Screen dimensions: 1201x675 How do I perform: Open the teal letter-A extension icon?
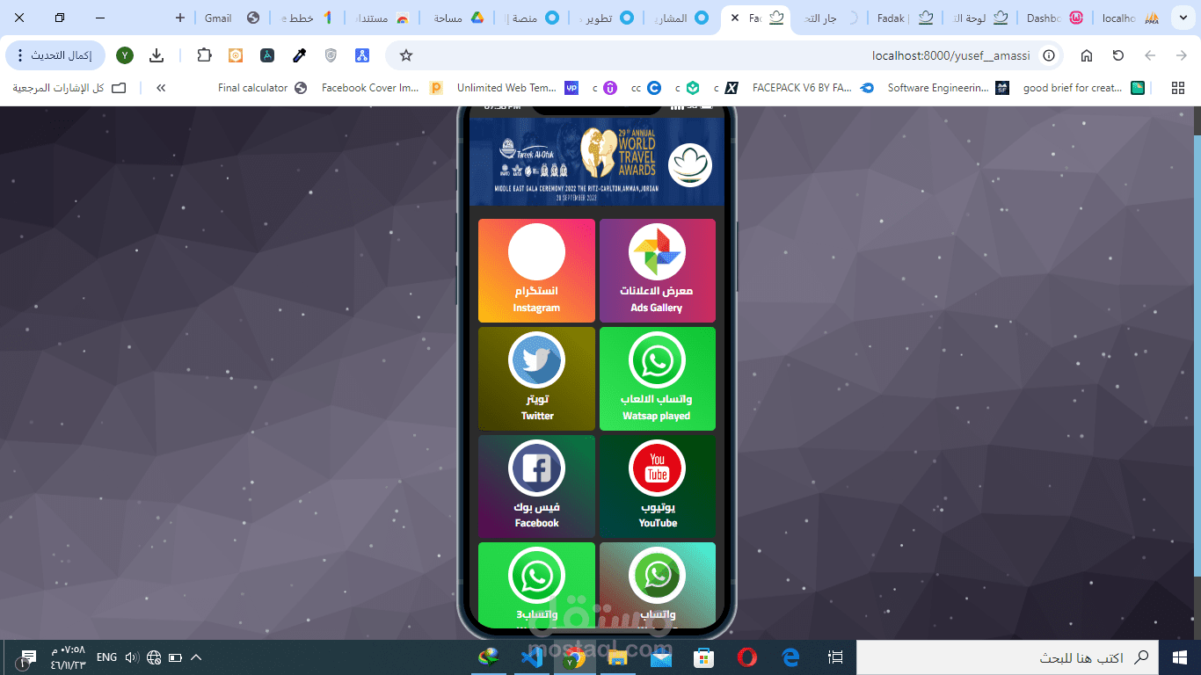click(x=267, y=55)
